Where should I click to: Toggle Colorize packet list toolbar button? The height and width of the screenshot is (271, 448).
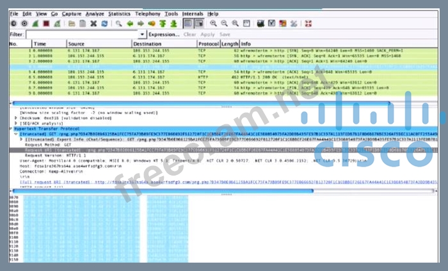point(189,24)
